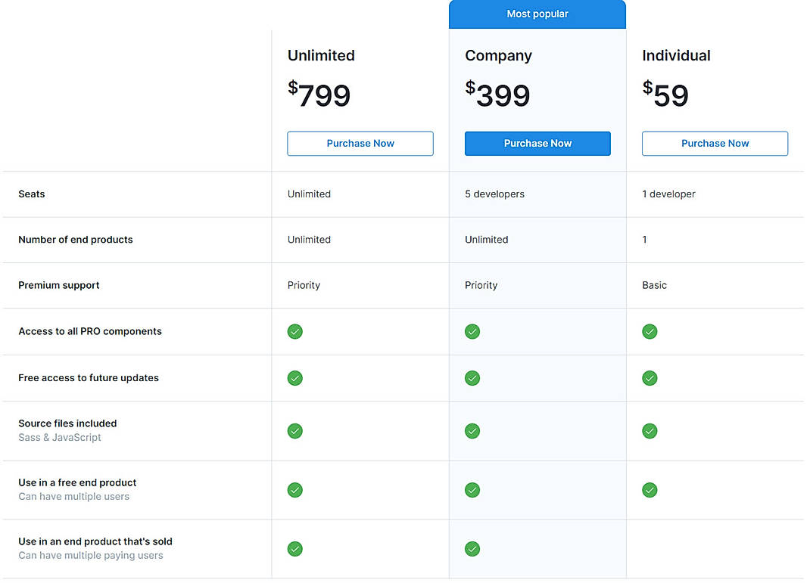The image size is (810, 583).
Task: Click the Premium support row label
Action: pos(58,285)
